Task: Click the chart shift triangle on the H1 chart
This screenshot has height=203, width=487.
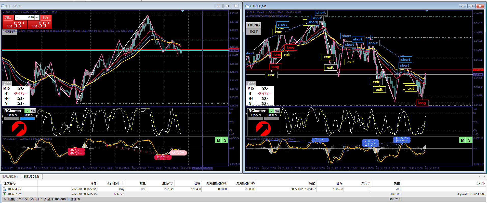Action: [182, 11]
